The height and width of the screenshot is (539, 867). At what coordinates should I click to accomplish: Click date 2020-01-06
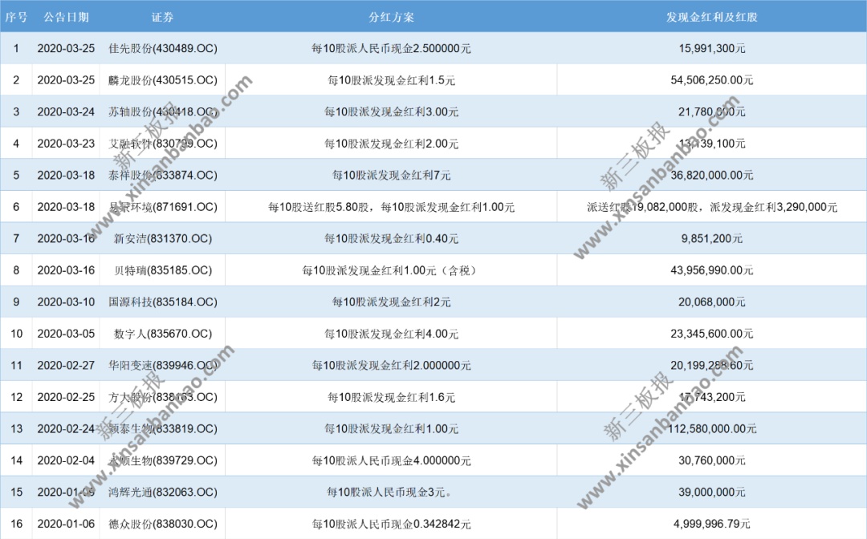point(67,524)
